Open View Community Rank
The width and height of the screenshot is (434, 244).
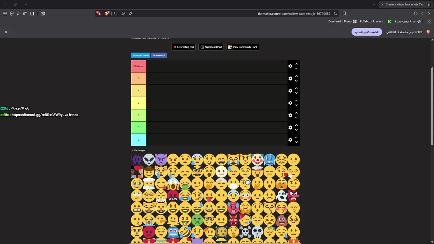click(x=242, y=47)
